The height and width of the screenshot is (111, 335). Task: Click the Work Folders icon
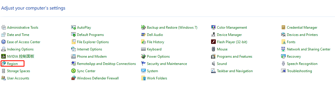143,78
